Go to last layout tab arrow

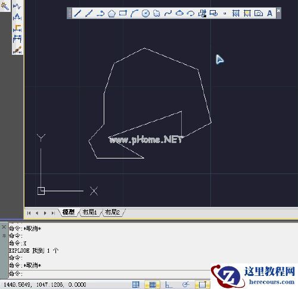click(x=53, y=213)
